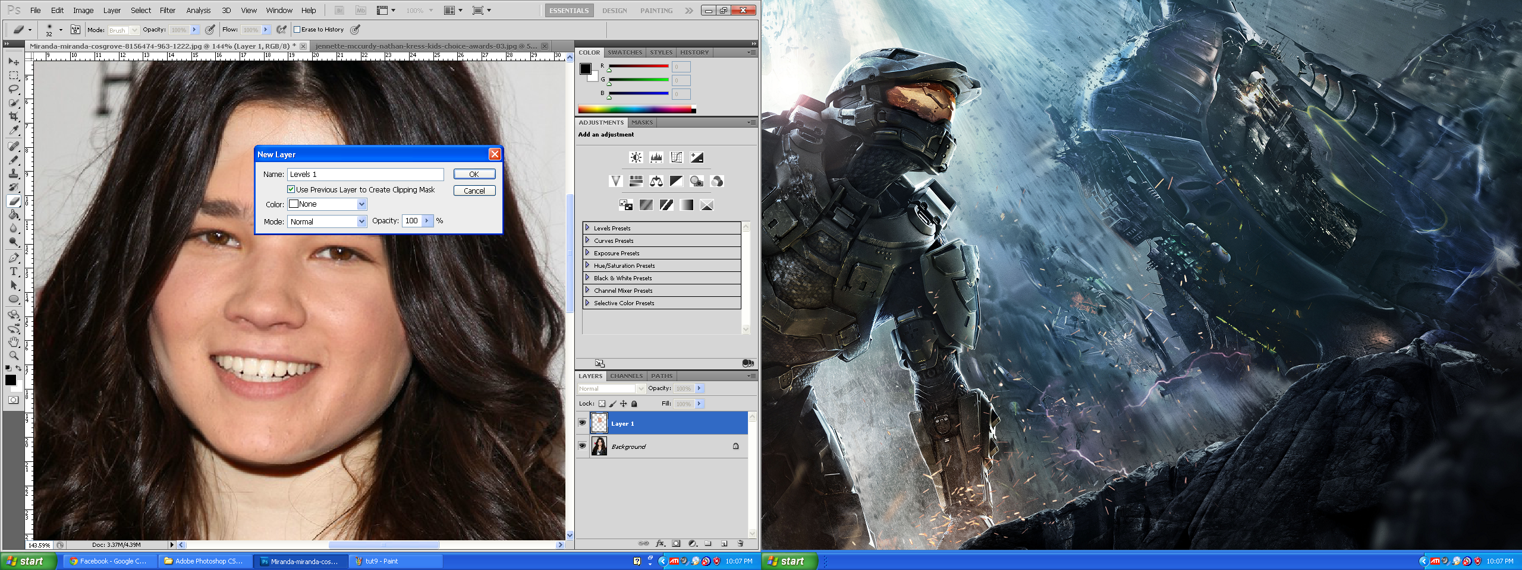The height and width of the screenshot is (570, 1522).
Task: Toggle lock image pixels brush icon
Action: coord(612,404)
